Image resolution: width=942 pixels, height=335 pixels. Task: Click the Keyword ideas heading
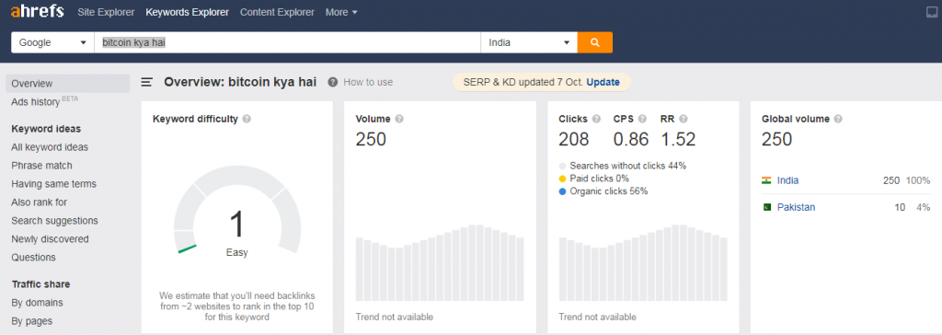[x=46, y=129]
